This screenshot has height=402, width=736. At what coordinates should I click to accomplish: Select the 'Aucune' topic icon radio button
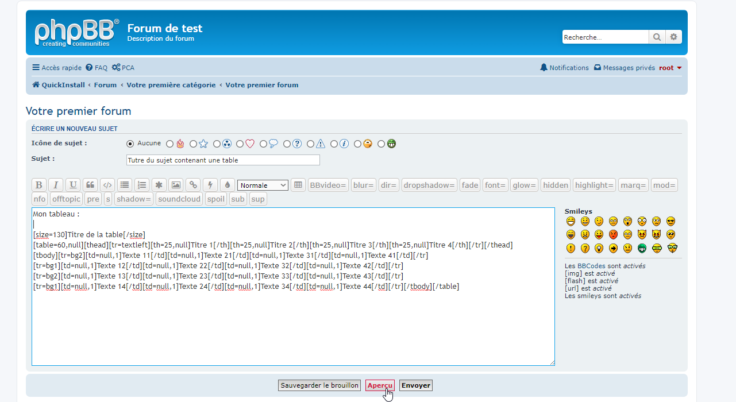(130, 144)
